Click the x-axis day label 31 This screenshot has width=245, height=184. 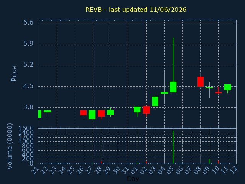pyautogui.click(x=125, y=170)
